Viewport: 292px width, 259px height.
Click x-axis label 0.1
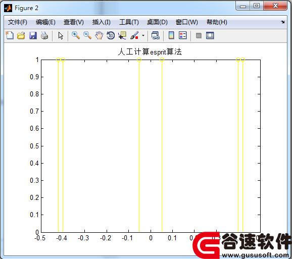click(172, 238)
